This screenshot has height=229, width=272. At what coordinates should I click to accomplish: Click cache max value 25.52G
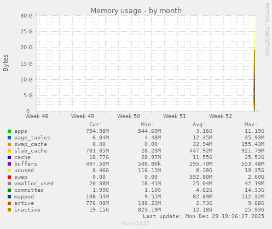click(254, 157)
